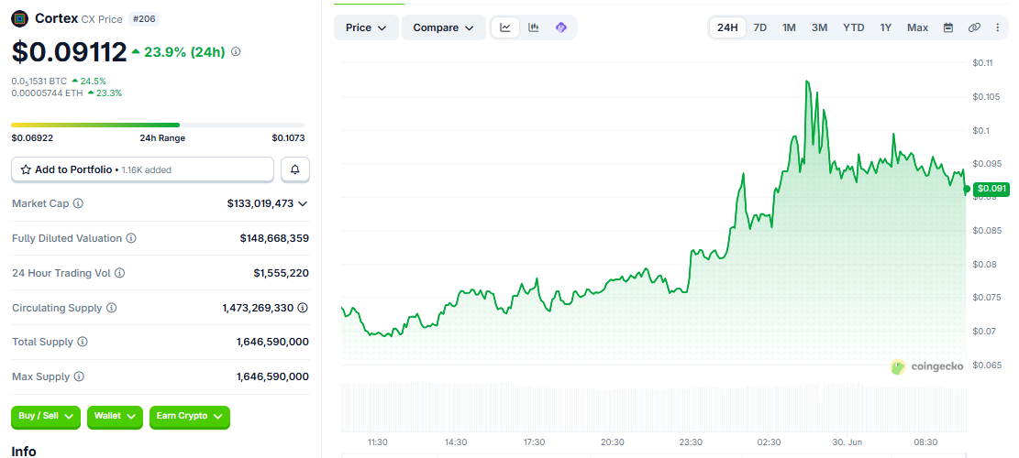Open the calendar date range picker

[948, 27]
